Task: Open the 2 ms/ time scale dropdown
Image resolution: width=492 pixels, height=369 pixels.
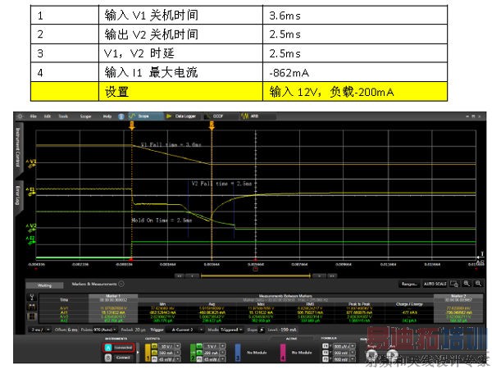Action: 40,330
